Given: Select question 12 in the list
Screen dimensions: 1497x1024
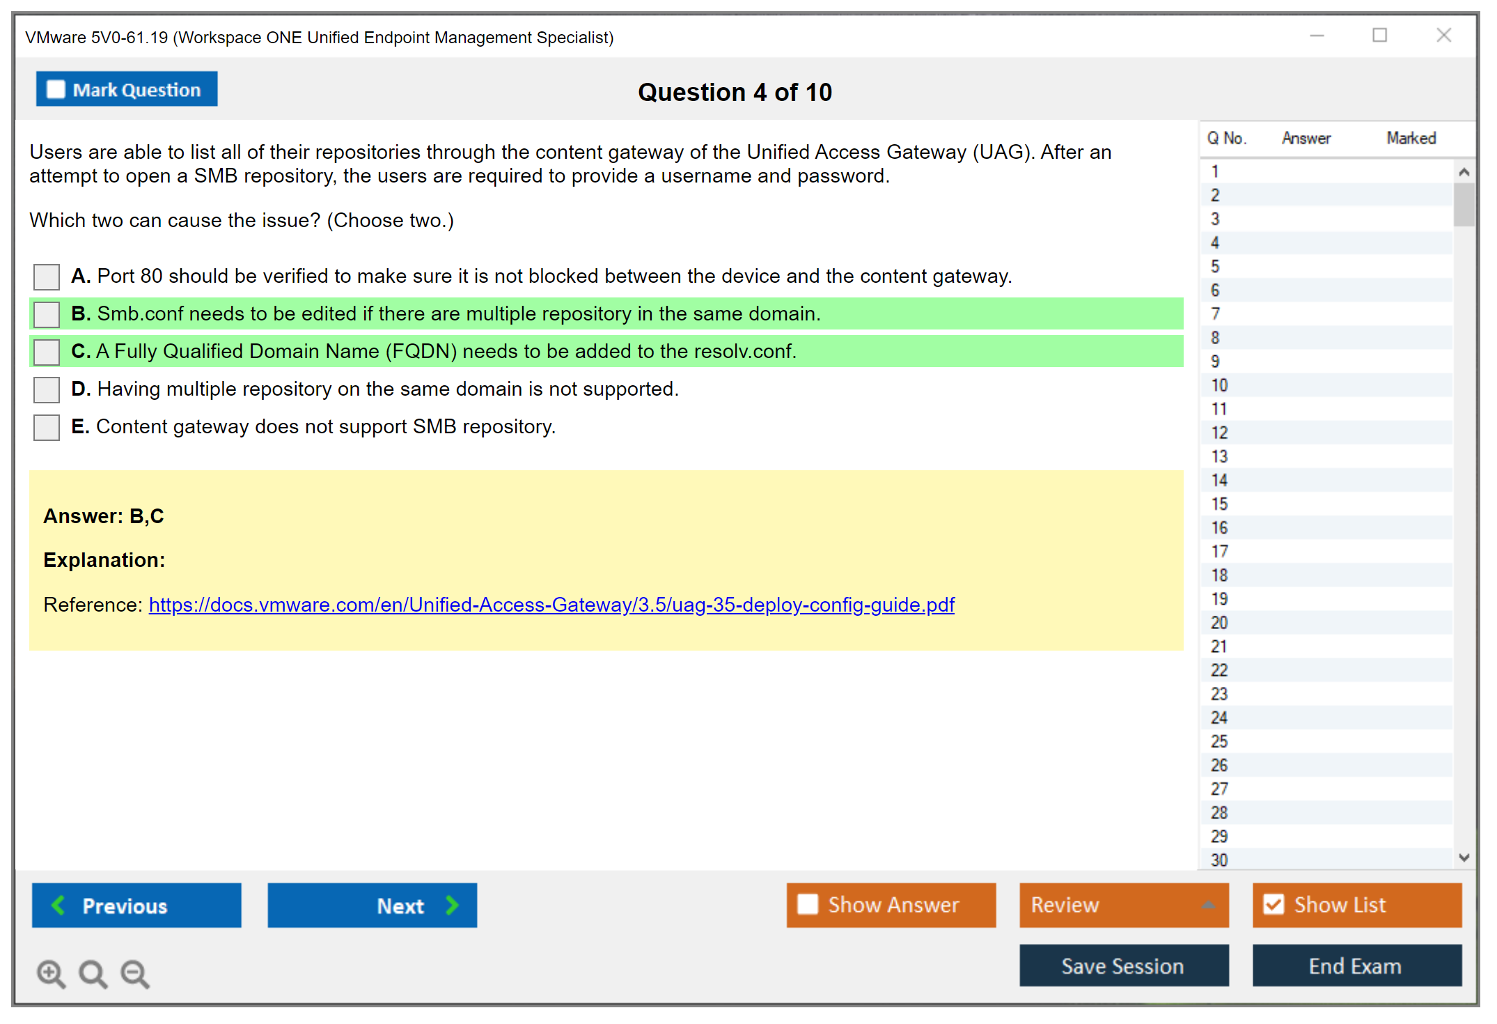Looking at the screenshot, I should point(1219,433).
